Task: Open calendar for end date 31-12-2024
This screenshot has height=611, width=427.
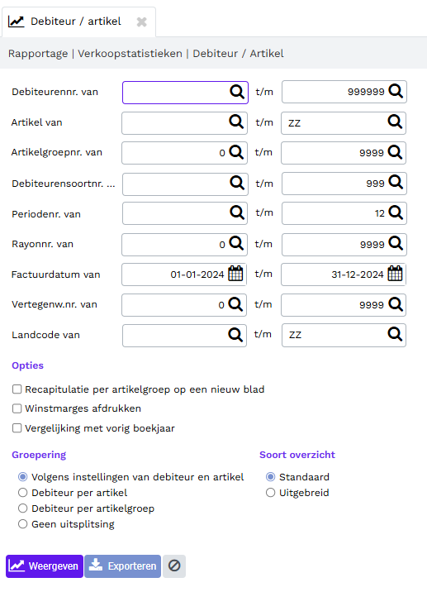Action: coord(395,274)
